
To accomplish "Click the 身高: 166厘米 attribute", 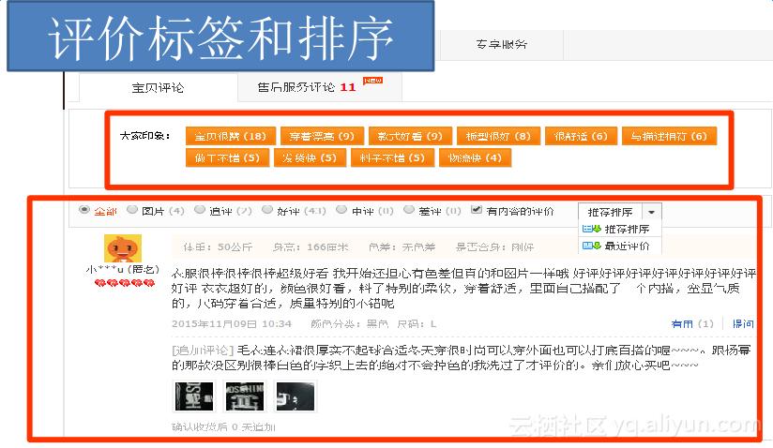I will [x=311, y=247].
